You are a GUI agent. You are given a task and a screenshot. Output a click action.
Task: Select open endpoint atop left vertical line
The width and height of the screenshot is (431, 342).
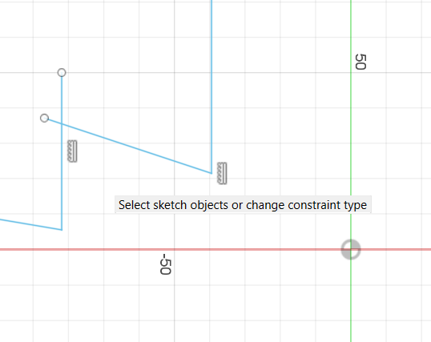[x=62, y=73]
